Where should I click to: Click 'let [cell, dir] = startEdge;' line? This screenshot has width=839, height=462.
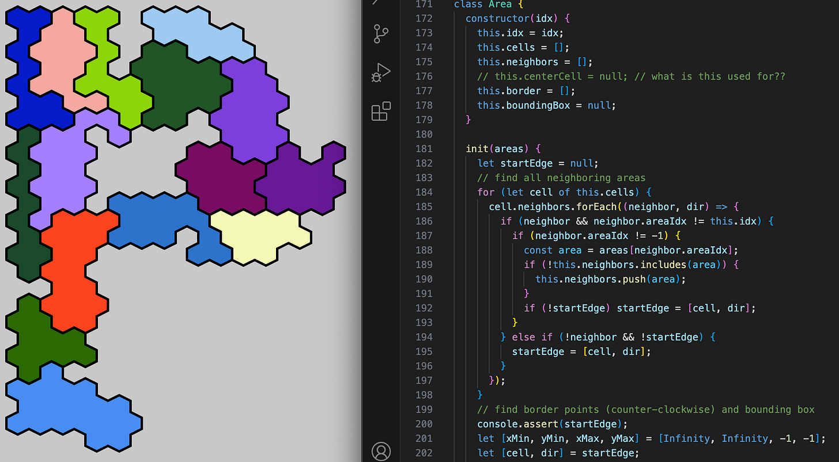[558, 452]
